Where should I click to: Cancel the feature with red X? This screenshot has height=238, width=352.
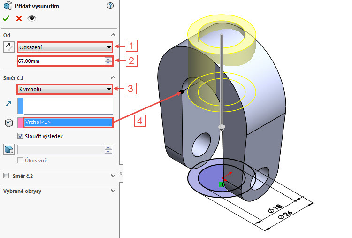click(19, 18)
